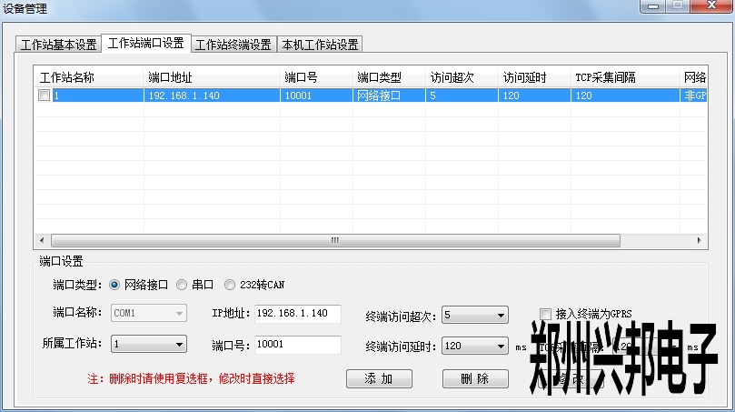Click the 添加 button
735x412 pixels.
click(x=379, y=378)
